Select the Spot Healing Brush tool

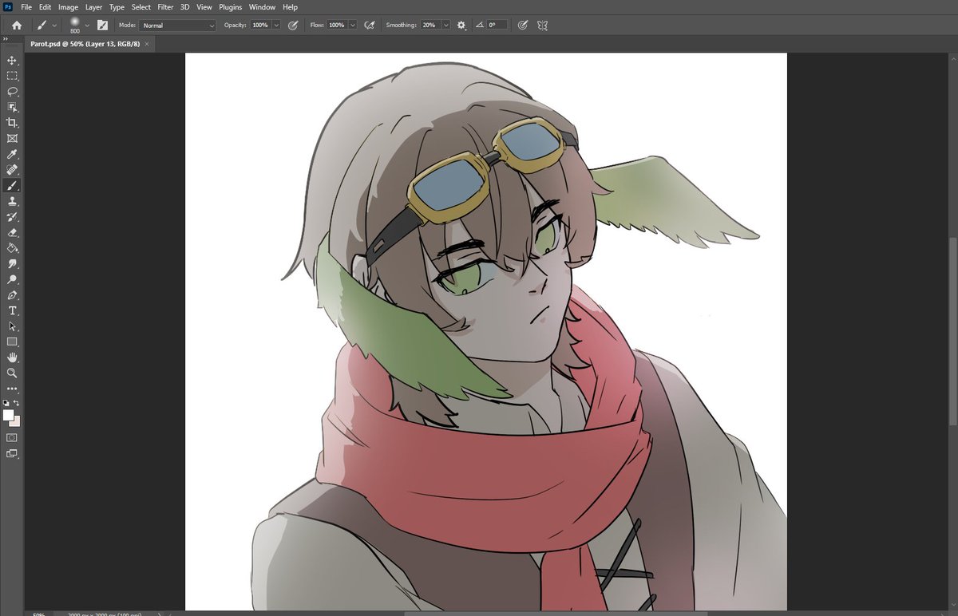tap(12, 170)
